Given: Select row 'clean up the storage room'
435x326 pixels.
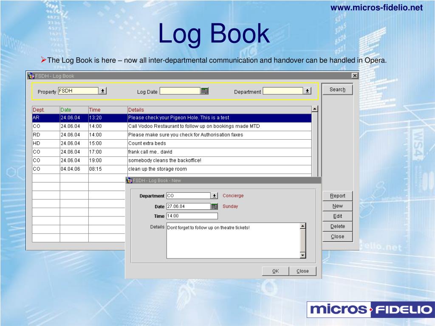Looking at the screenshot, I should point(172,169).
